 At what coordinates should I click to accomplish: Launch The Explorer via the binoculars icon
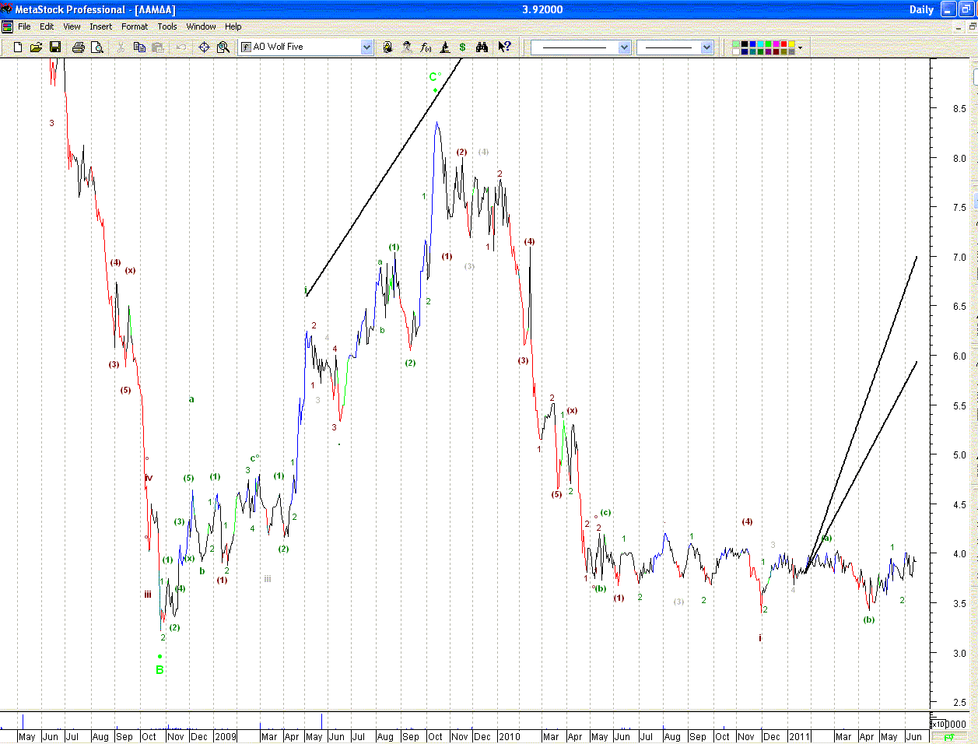coord(482,47)
